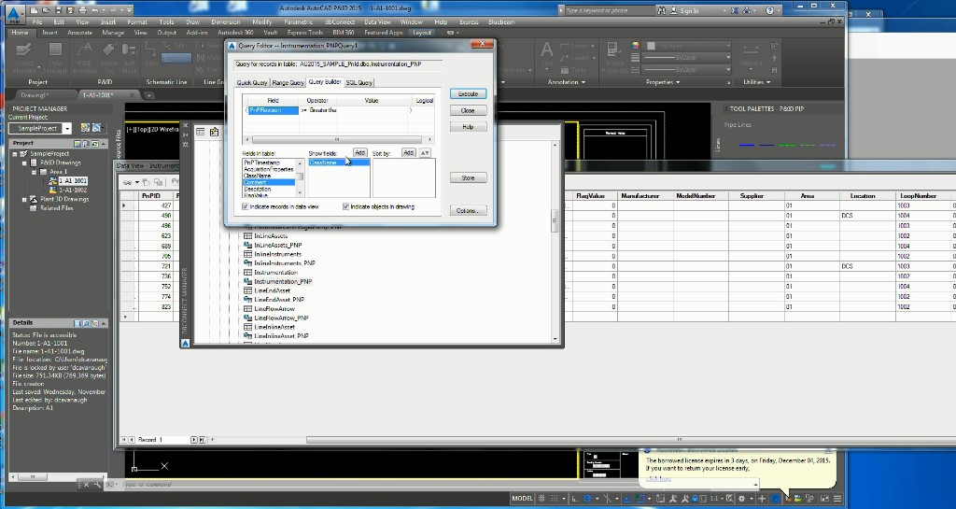The height and width of the screenshot is (509, 956).
Task: Click the workspace switching gear icon
Action: (x=742, y=498)
